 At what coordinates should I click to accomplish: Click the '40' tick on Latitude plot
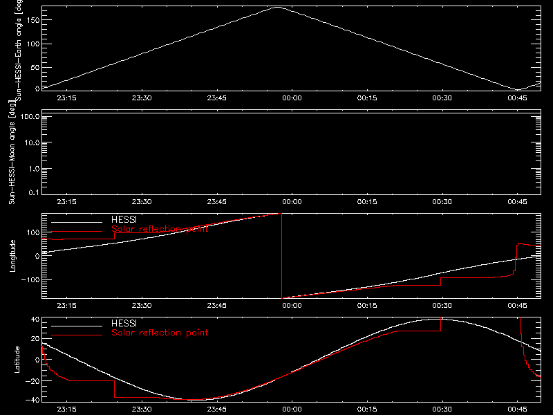tap(35, 320)
